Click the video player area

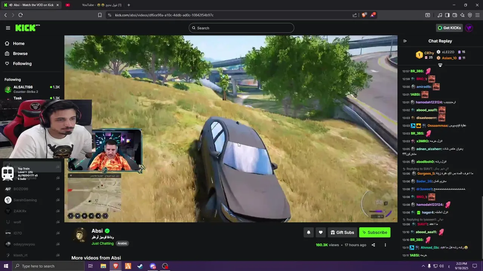coord(231,129)
